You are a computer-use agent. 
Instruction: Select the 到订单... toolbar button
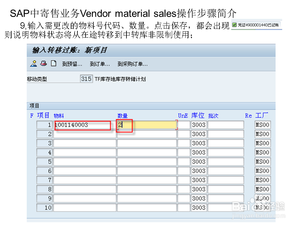(x=100, y=64)
